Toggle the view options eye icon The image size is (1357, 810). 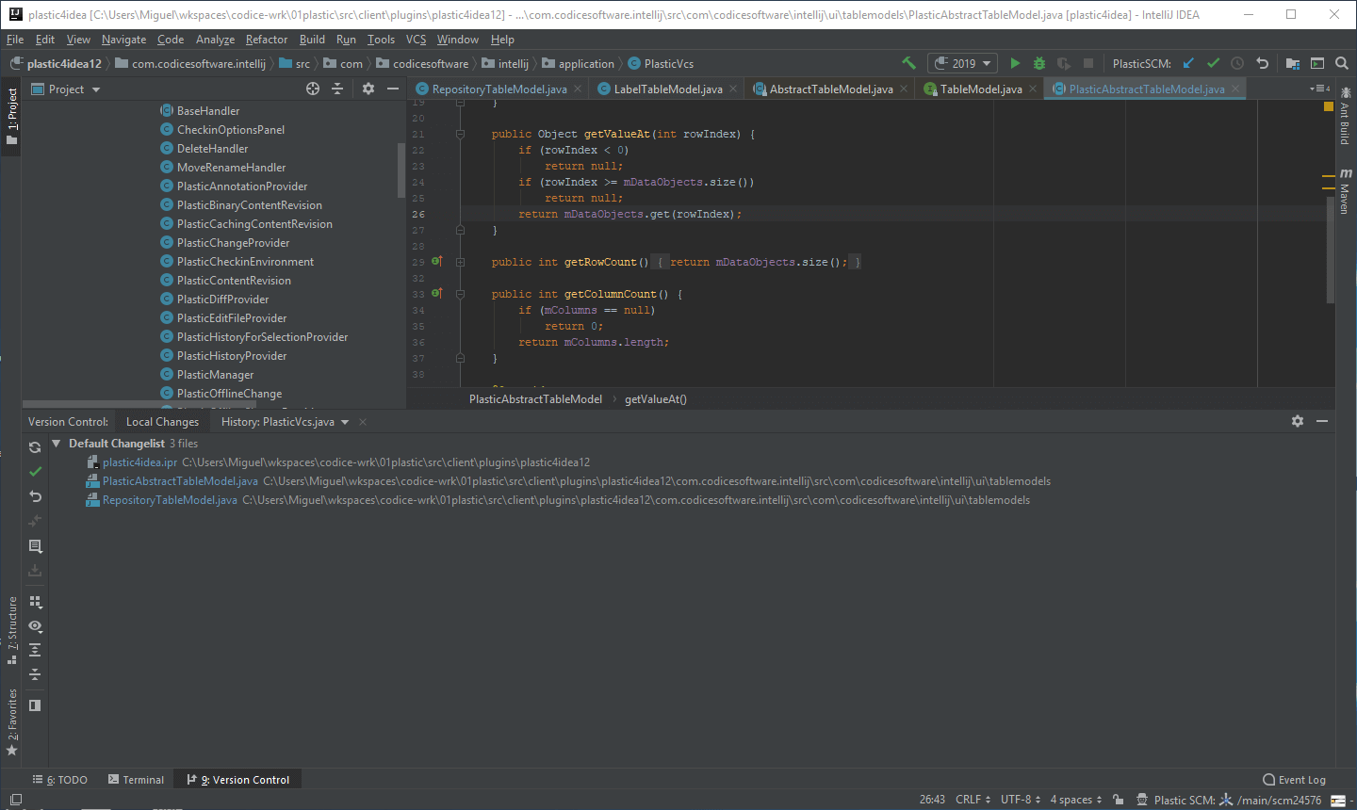click(x=35, y=625)
